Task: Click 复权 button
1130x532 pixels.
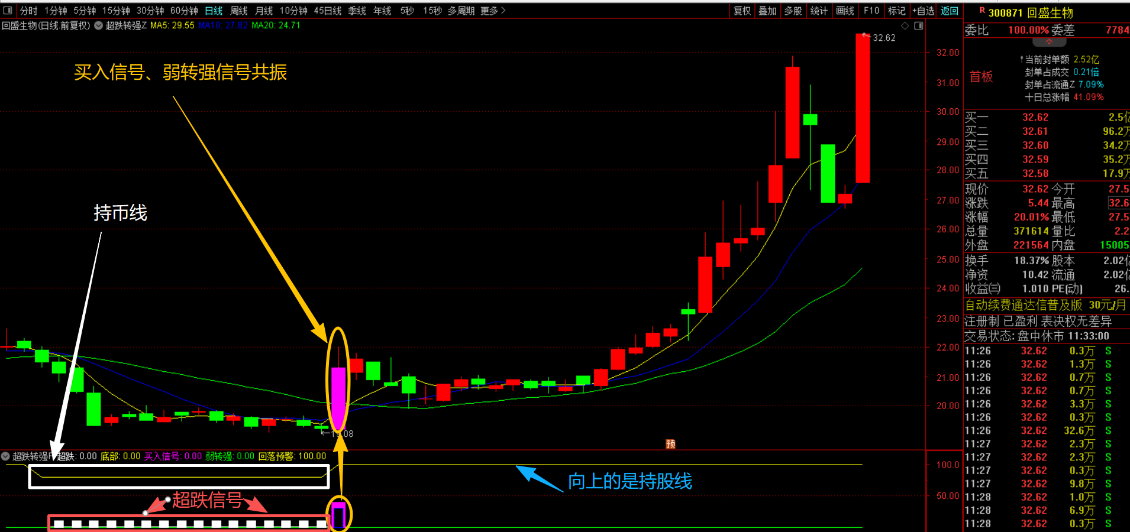Action: coord(742,11)
